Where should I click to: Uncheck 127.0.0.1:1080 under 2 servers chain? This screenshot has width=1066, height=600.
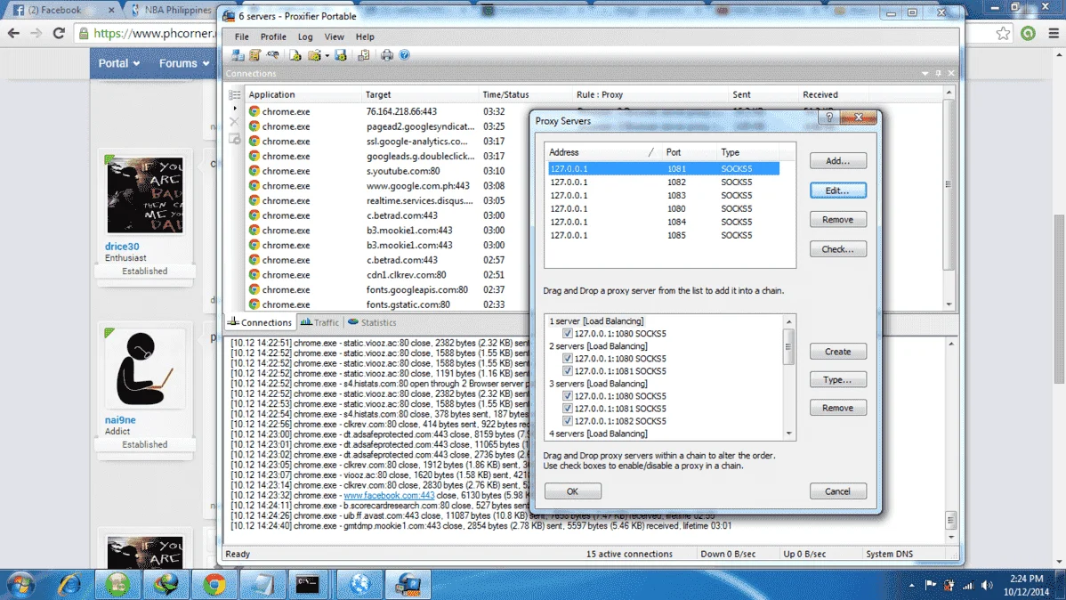(x=567, y=359)
